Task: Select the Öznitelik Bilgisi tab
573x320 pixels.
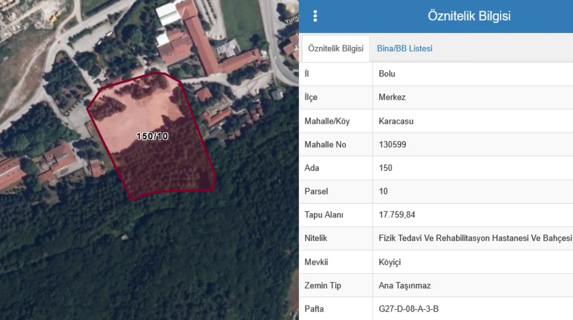Action: point(336,49)
